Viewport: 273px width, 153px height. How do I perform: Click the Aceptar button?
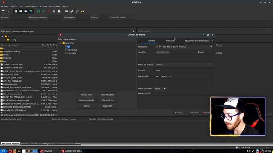point(193,113)
